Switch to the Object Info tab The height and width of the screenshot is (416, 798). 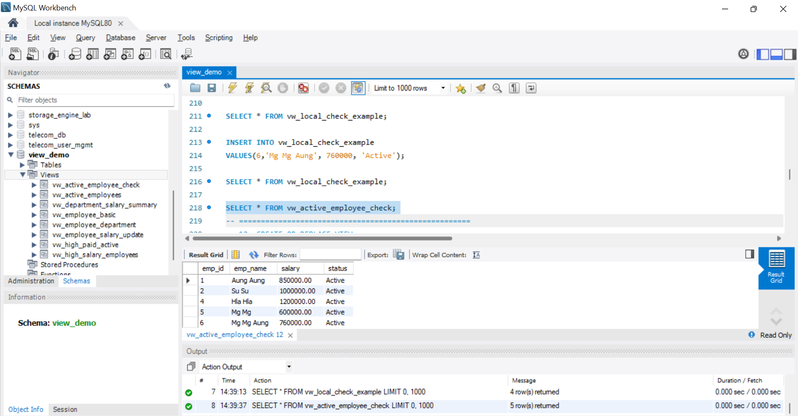(x=26, y=409)
